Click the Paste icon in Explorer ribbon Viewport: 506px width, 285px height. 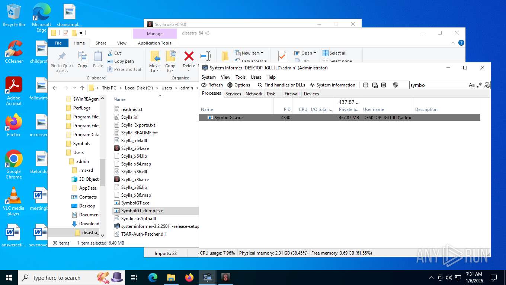click(x=98, y=60)
